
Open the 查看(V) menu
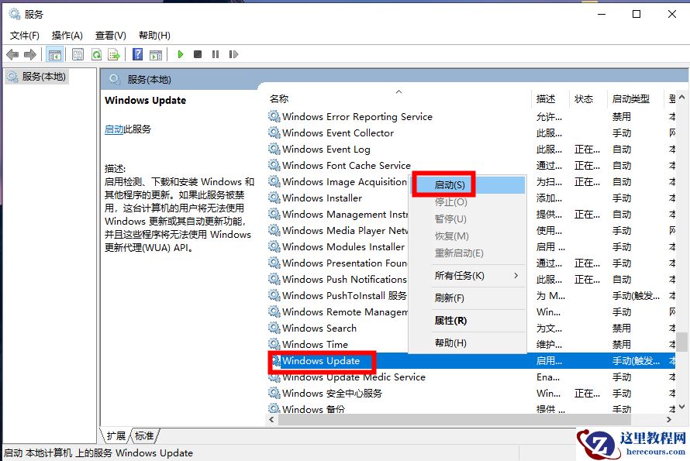109,35
